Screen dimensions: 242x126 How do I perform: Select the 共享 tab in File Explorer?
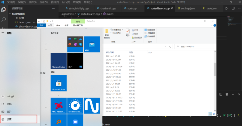(58, 25)
